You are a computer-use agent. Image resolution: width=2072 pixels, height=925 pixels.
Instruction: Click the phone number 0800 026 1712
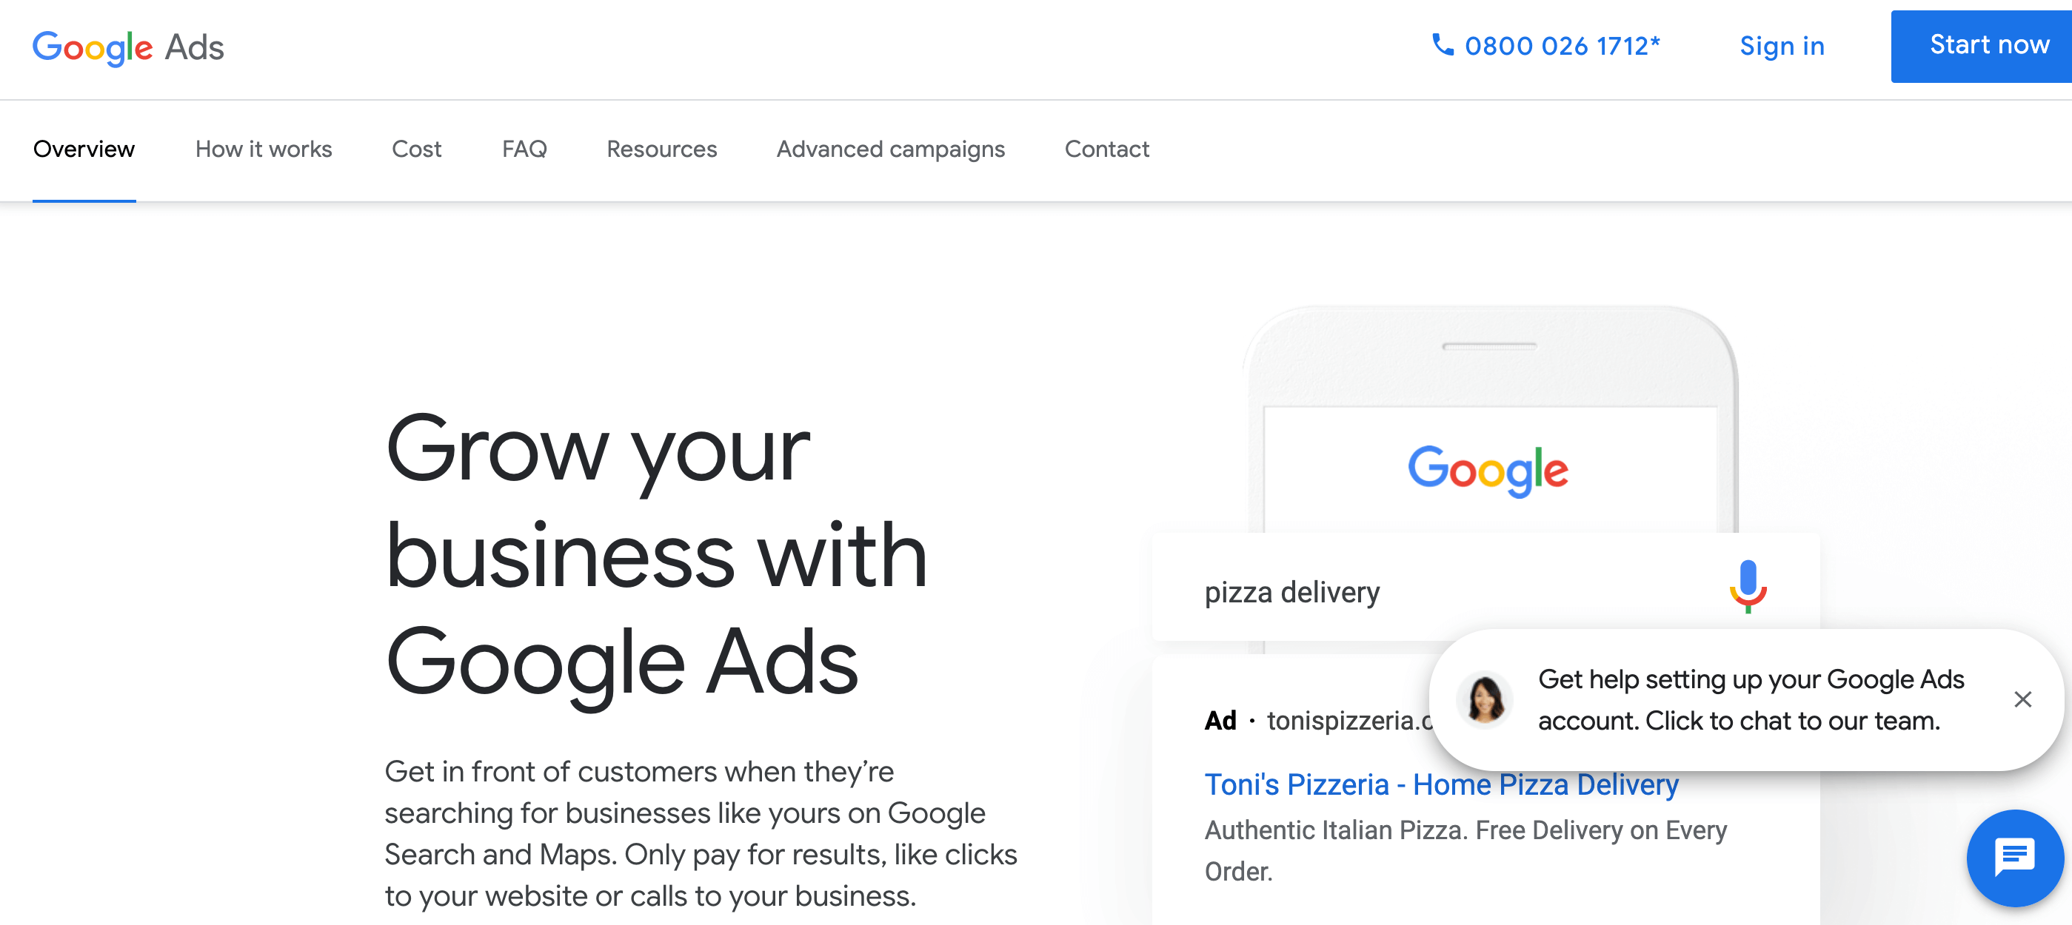1548,46
